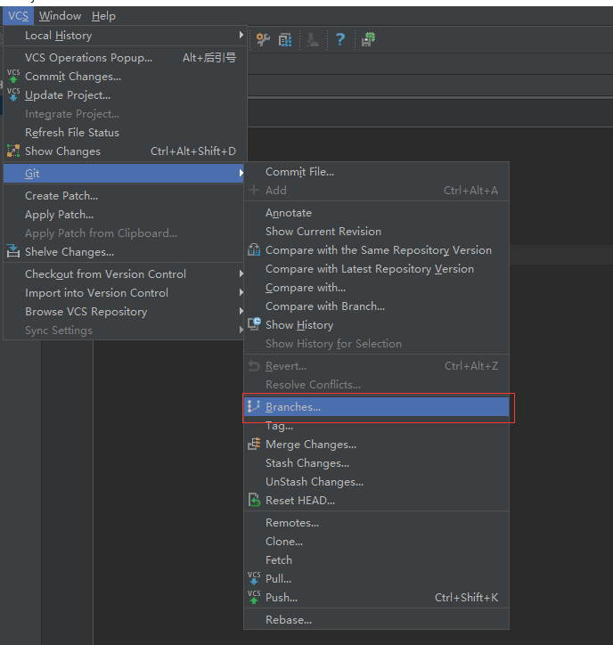Select Compare with Branch entry

pyautogui.click(x=376, y=306)
